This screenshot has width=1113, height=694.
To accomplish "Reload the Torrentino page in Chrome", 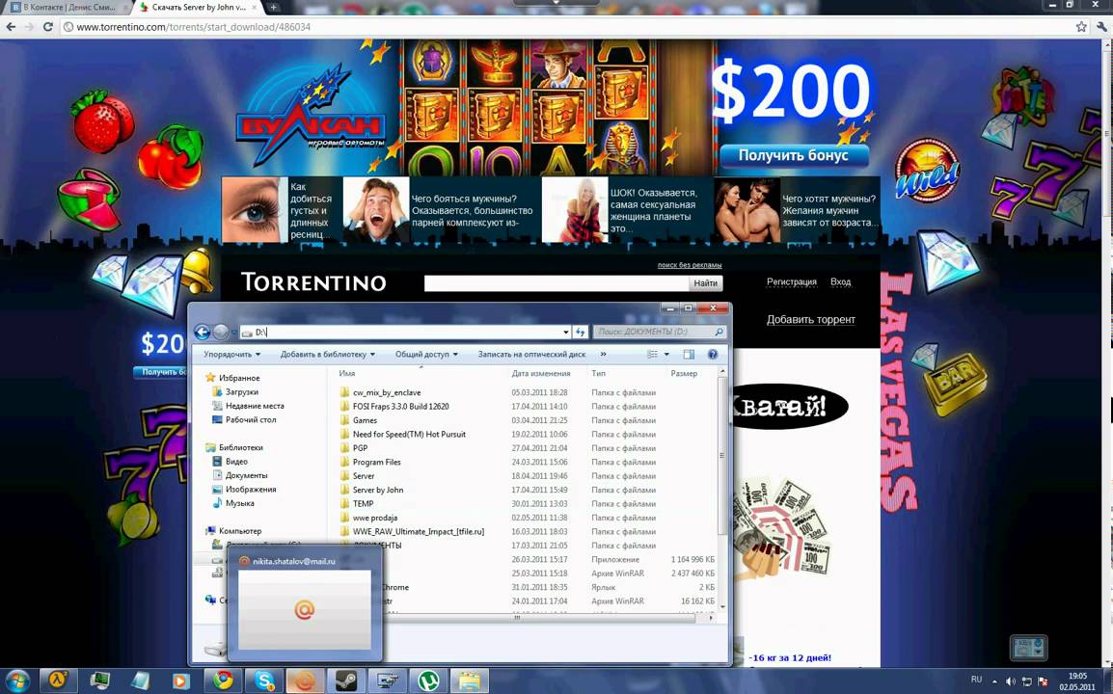I will tap(47, 27).
